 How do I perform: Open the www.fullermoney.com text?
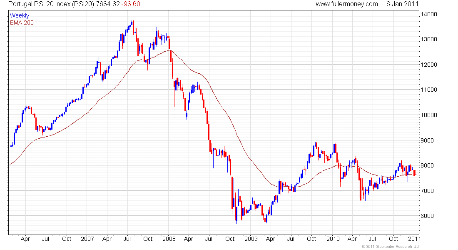tap(347, 4)
